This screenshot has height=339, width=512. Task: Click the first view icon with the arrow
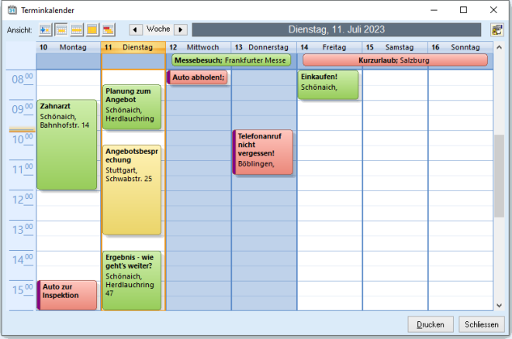point(45,29)
